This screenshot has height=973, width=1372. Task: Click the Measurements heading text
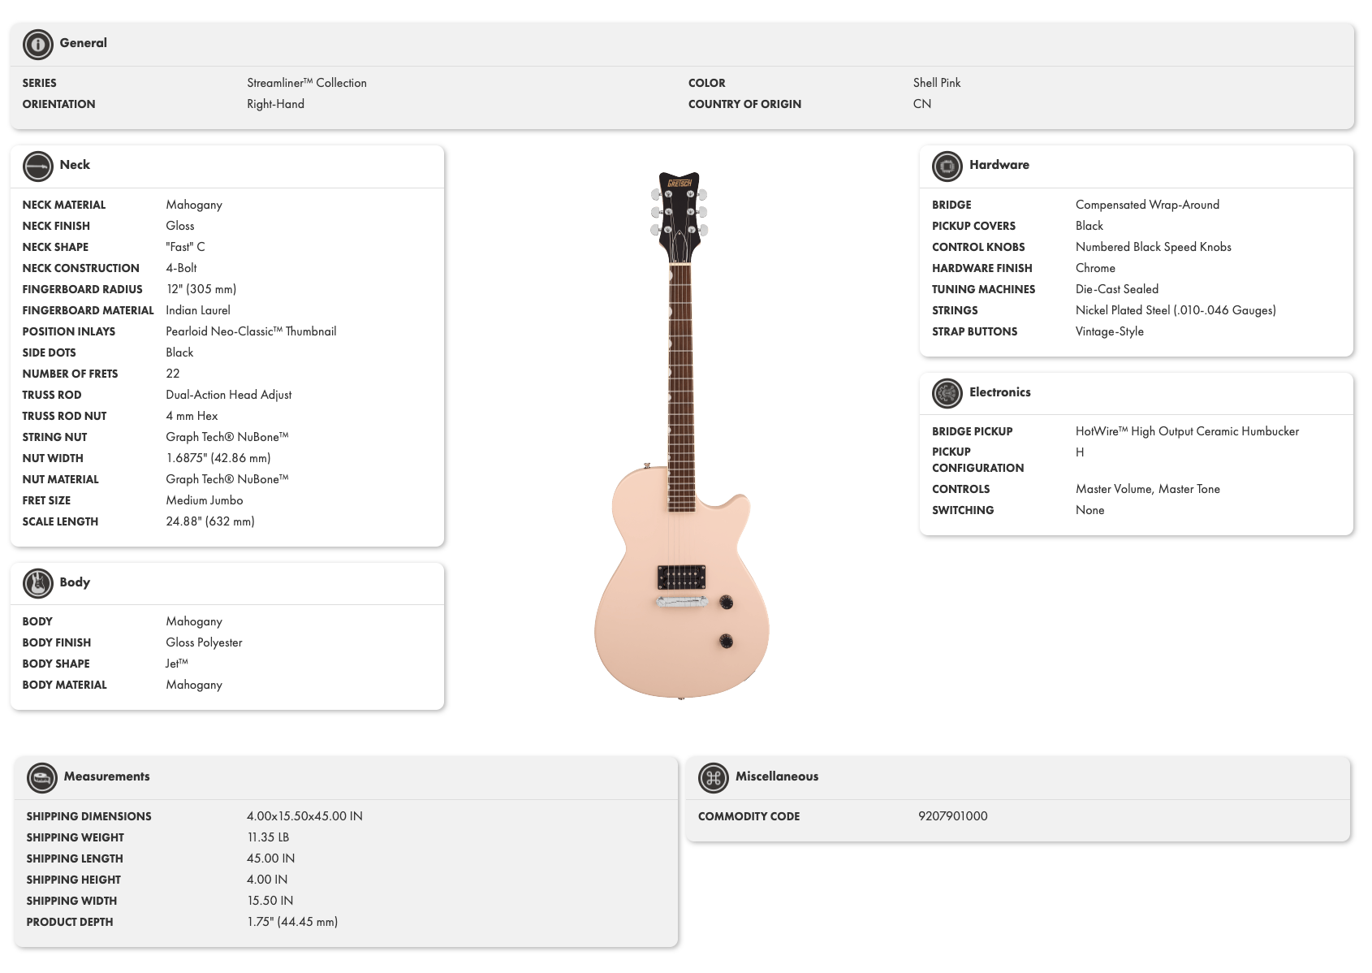106,776
